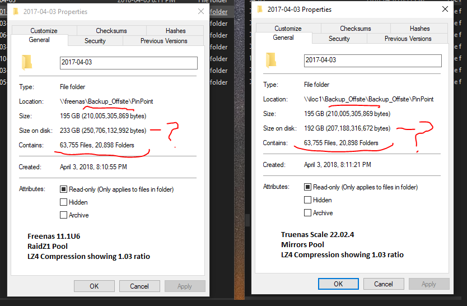The image size is (467, 306).
Task: Click 'File folder' type value in freenas window
Action: point(72,87)
